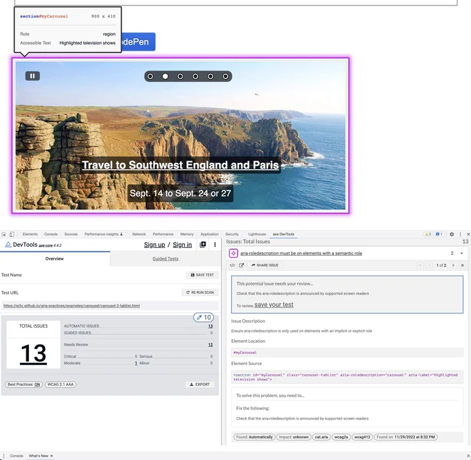
Task: Click the highlight element icon
Action: coord(233,254)
